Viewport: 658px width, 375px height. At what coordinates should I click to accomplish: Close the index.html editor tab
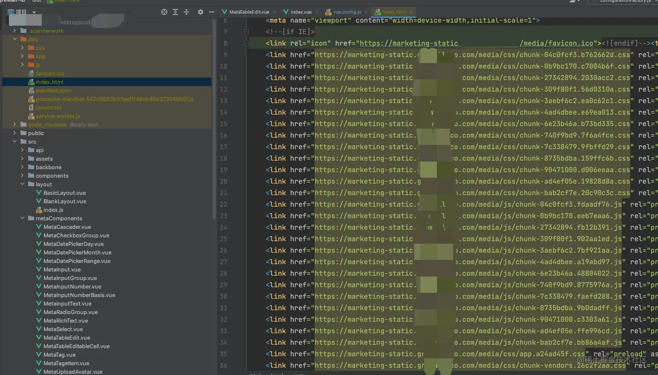(x=411, y=12)
